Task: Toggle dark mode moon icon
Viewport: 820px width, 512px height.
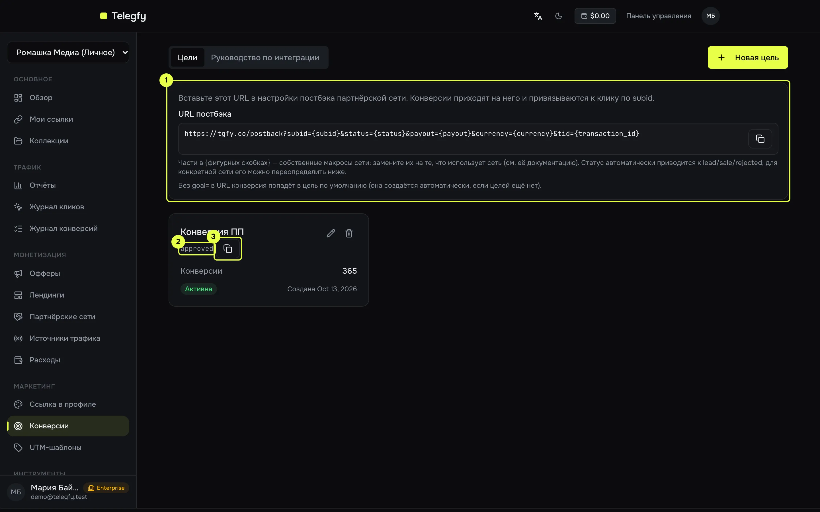Action: [x=558, y=16]
